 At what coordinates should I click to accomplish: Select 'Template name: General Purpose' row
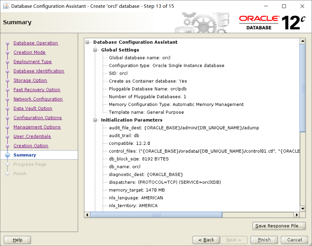(146, 112)
